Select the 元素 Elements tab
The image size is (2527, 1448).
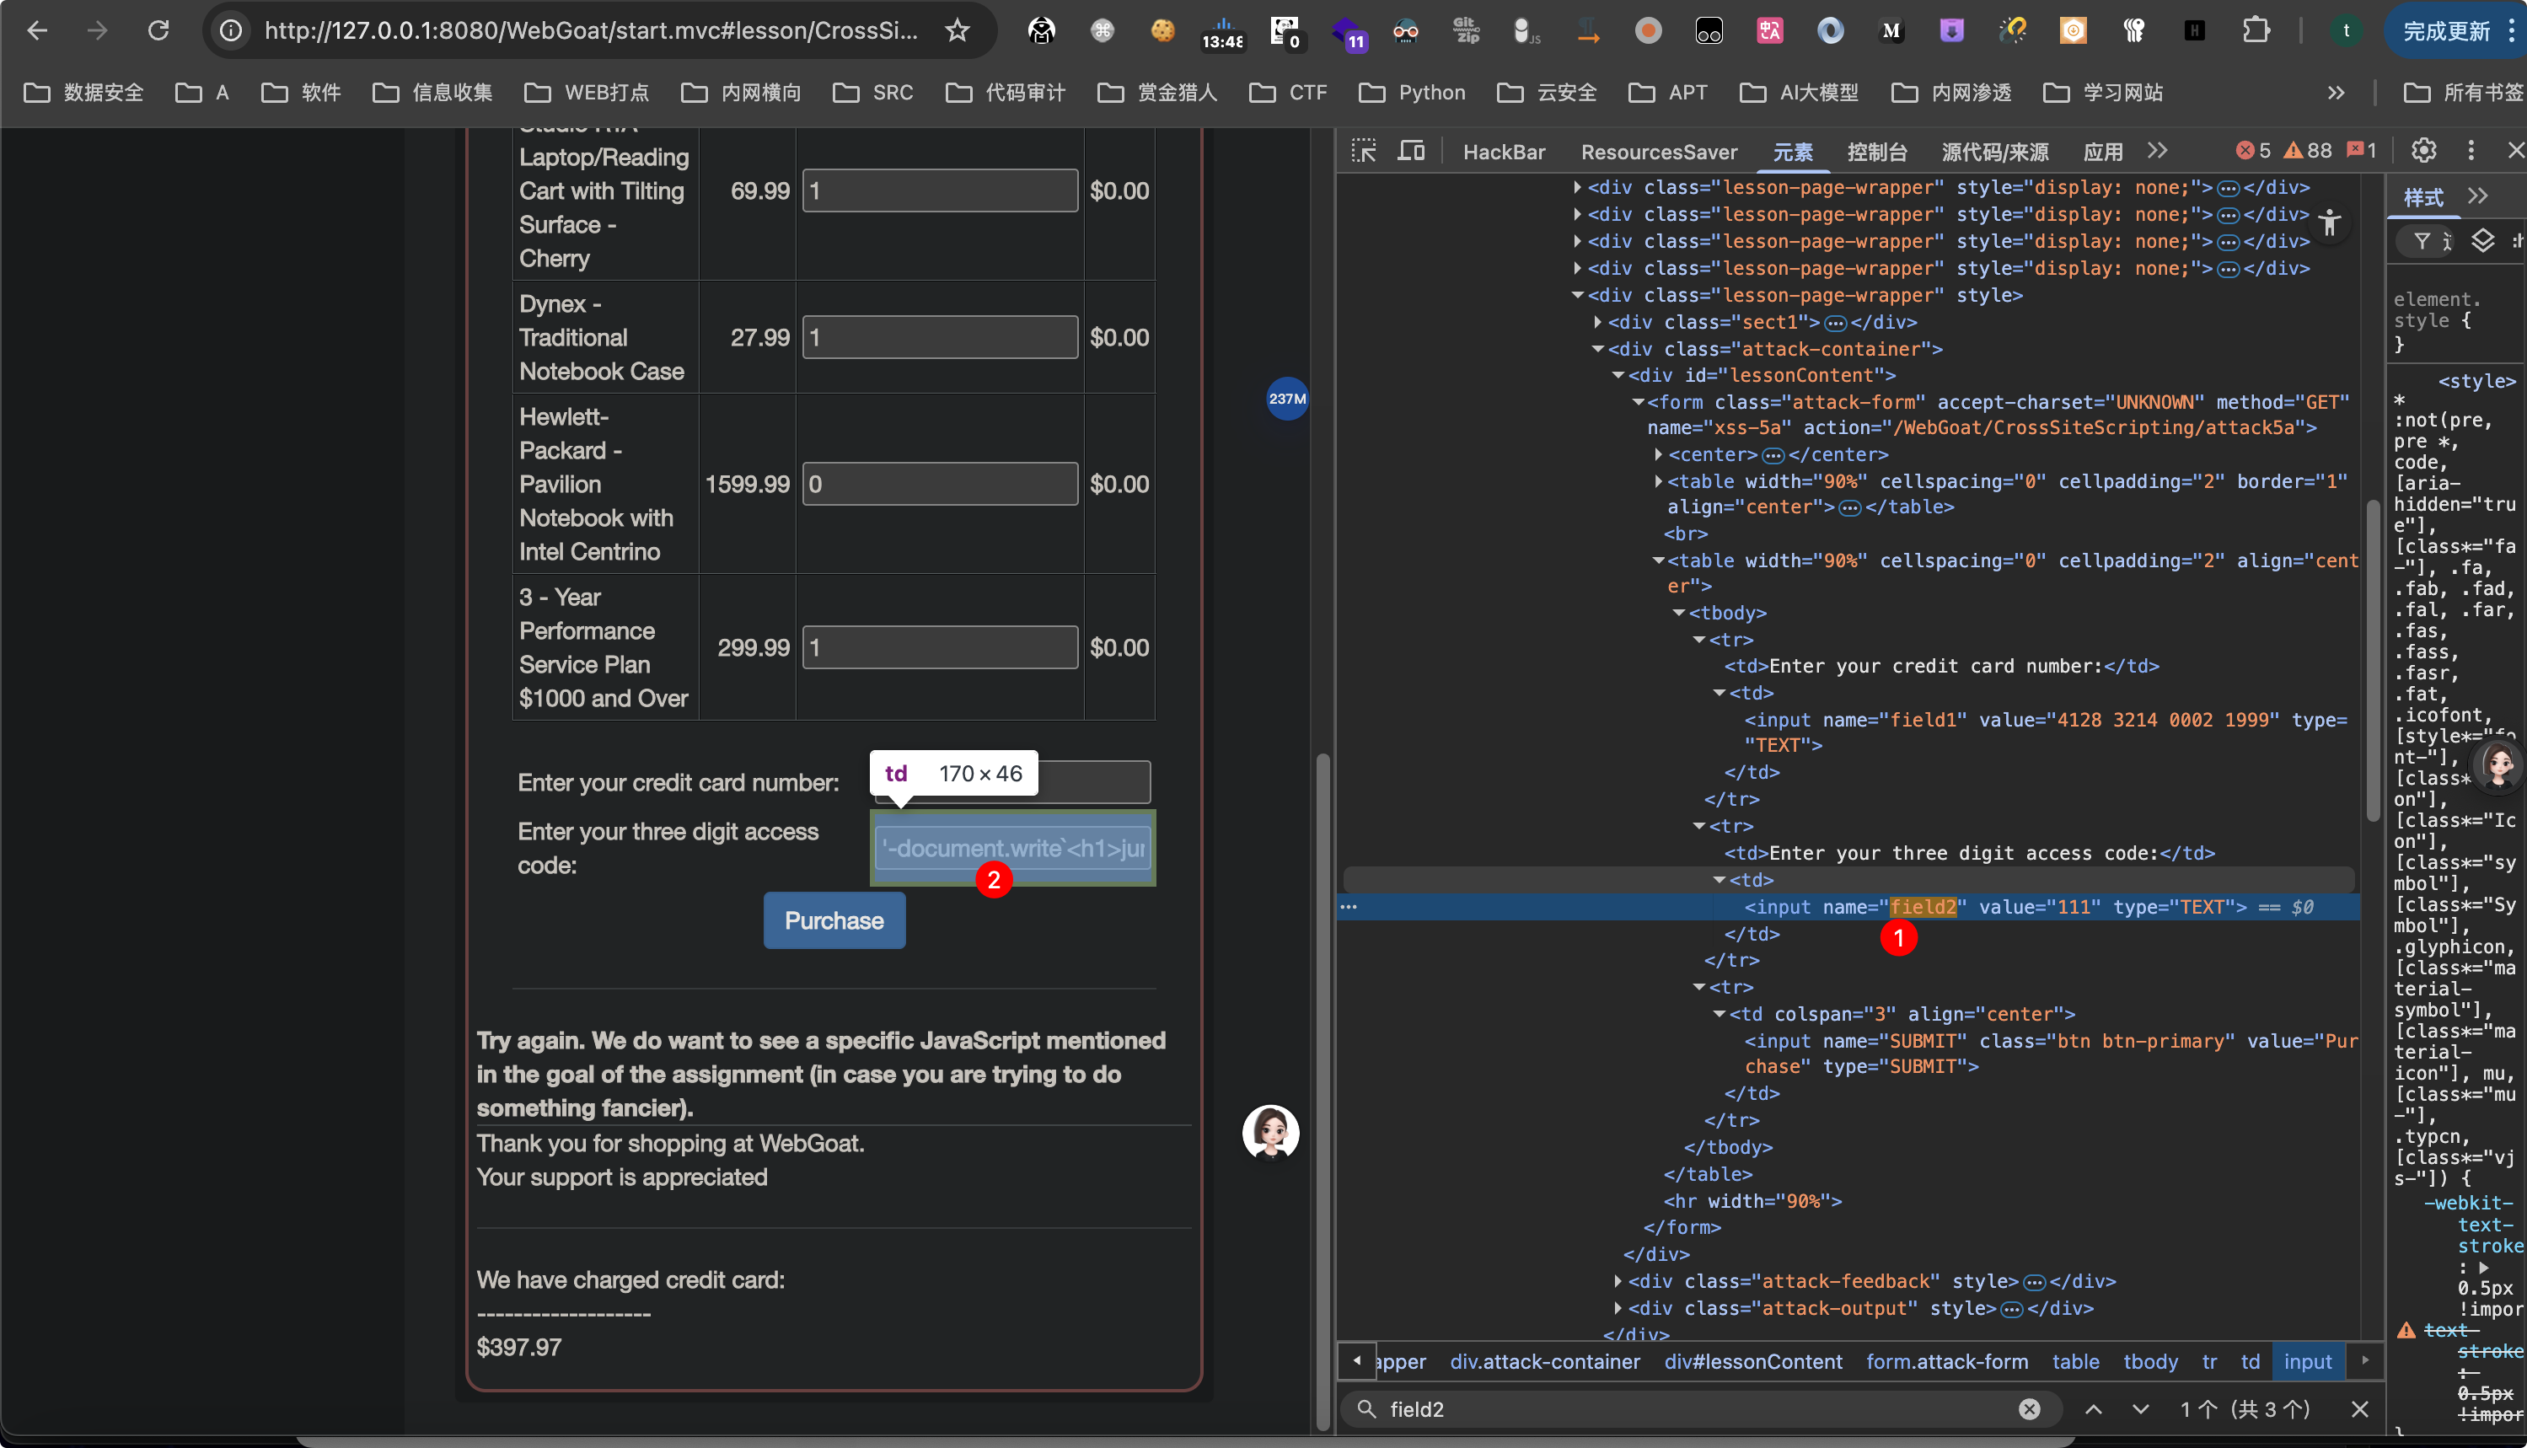coord(1793,153)
